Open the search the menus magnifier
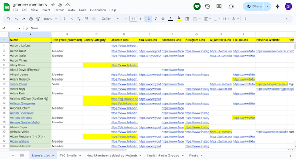 pos(9,19)
